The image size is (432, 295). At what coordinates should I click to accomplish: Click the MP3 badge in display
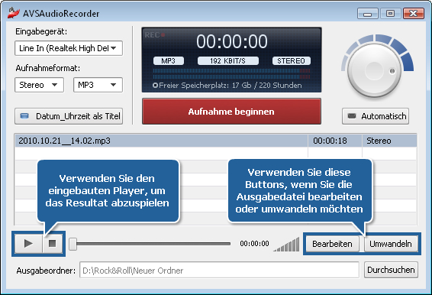pyautogui.click(x=169, y=60)
